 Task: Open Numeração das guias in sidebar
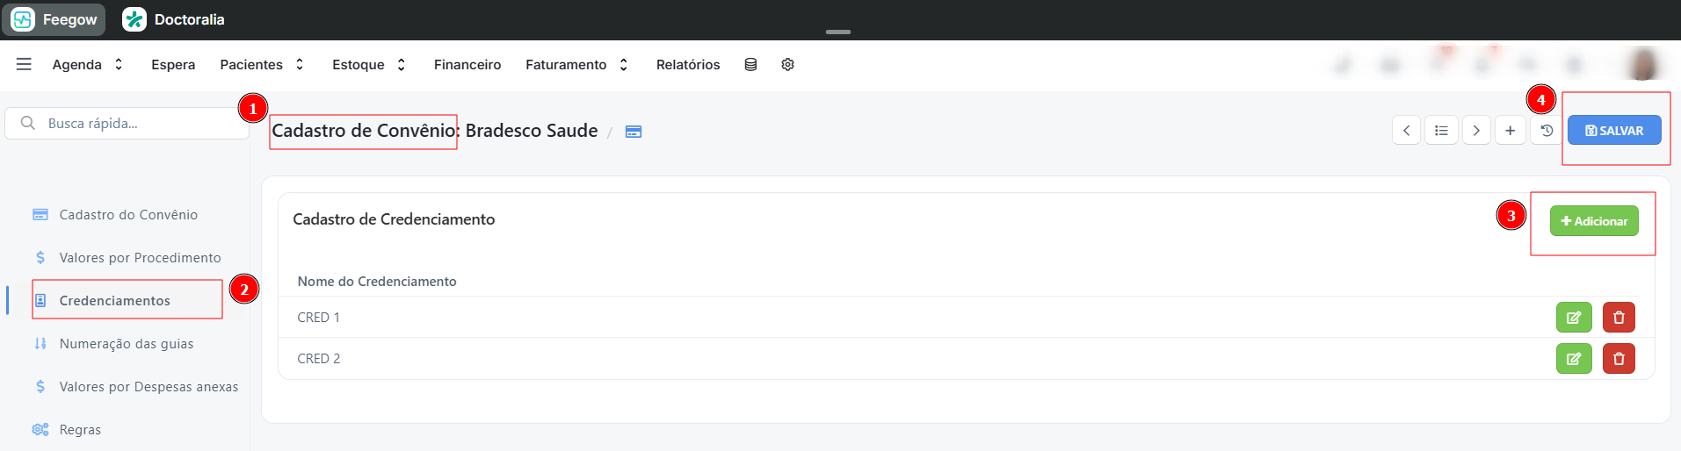(x=113, y=344)
